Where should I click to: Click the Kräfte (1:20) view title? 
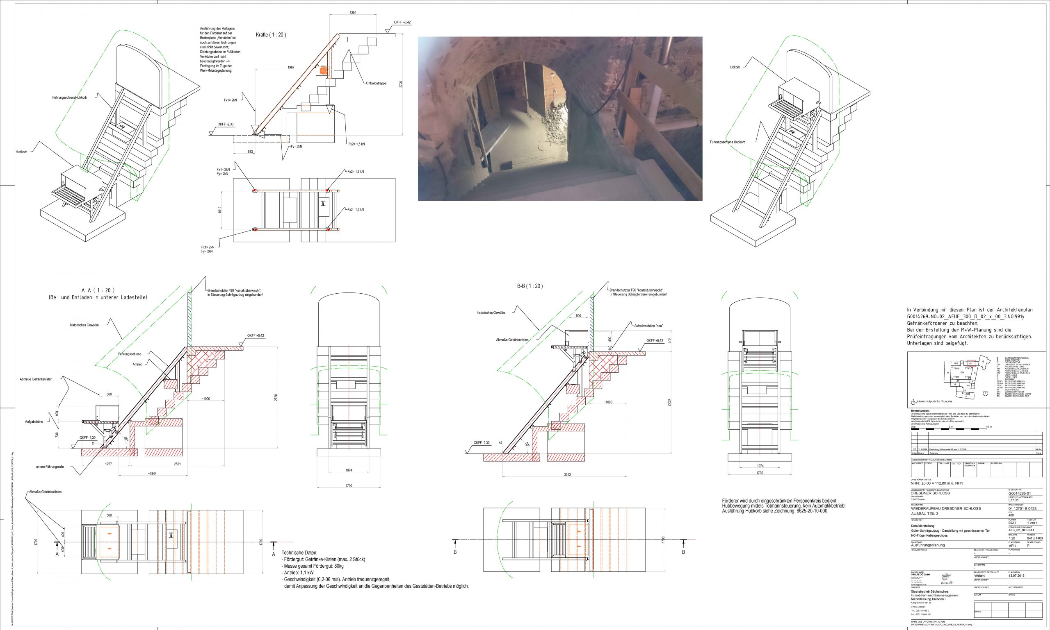coord(271,35)
